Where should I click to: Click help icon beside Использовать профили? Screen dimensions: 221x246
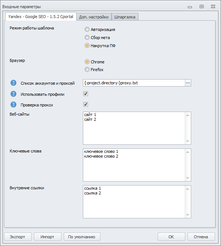coord(14,94)
